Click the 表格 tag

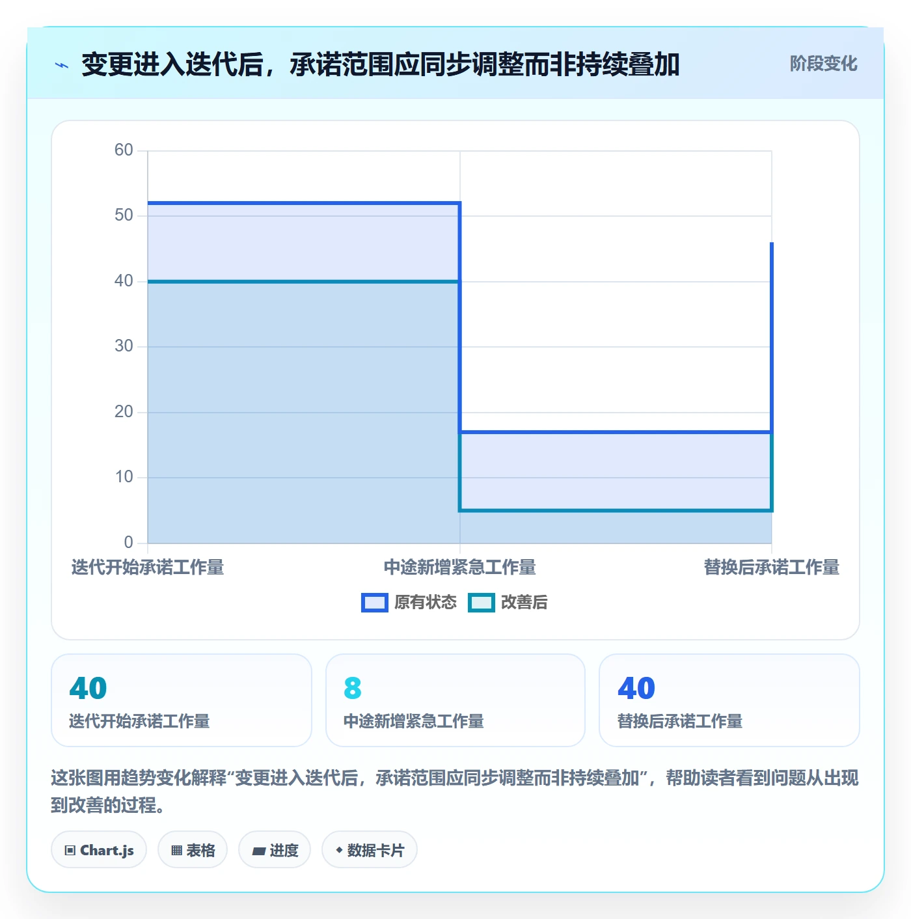[x=193, y=850]
